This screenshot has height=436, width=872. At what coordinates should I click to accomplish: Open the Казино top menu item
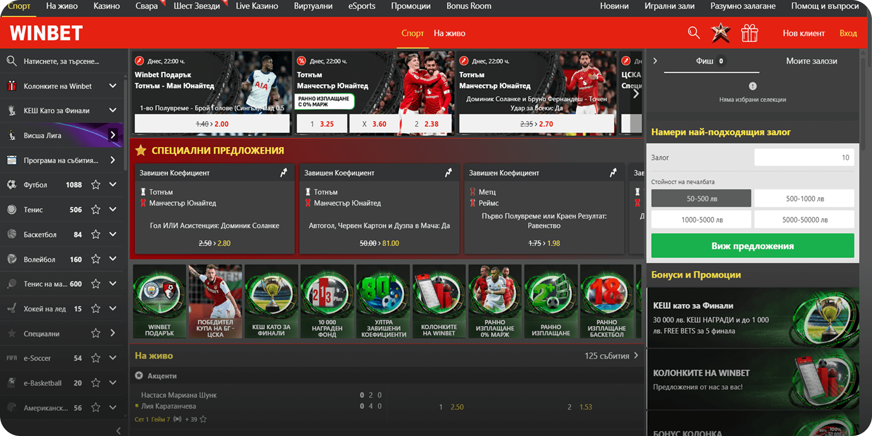pos(106,6)
